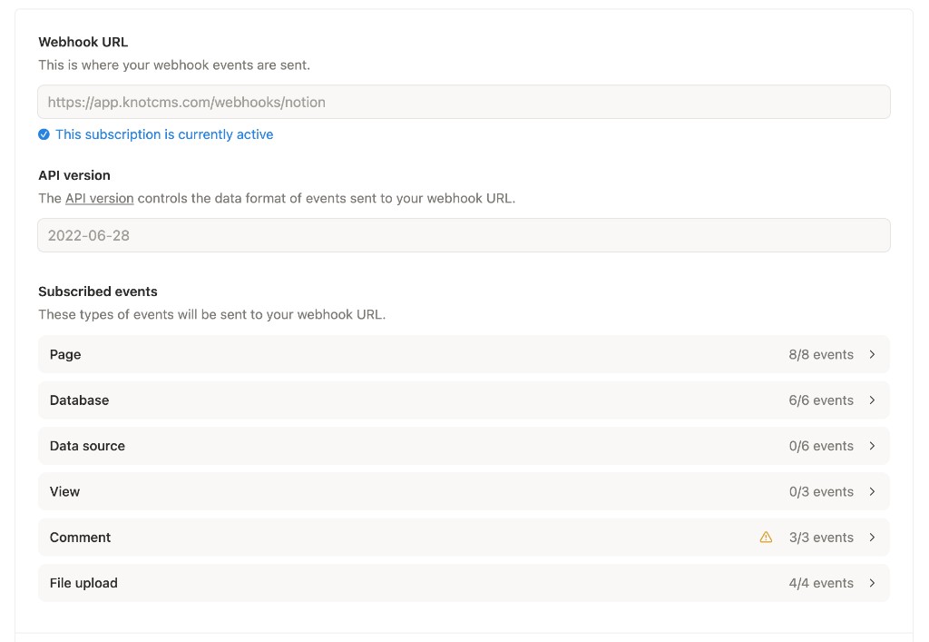The width and height of the screenshot is (929, 642).
Task: Click the Webhook URL input field
Action: pos(464,102)
